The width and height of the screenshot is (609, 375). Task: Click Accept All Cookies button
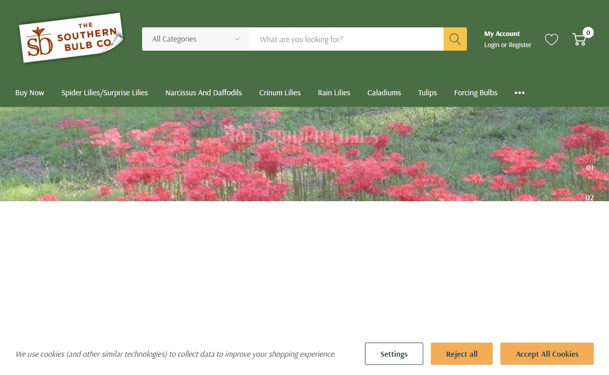pos(547,354)
